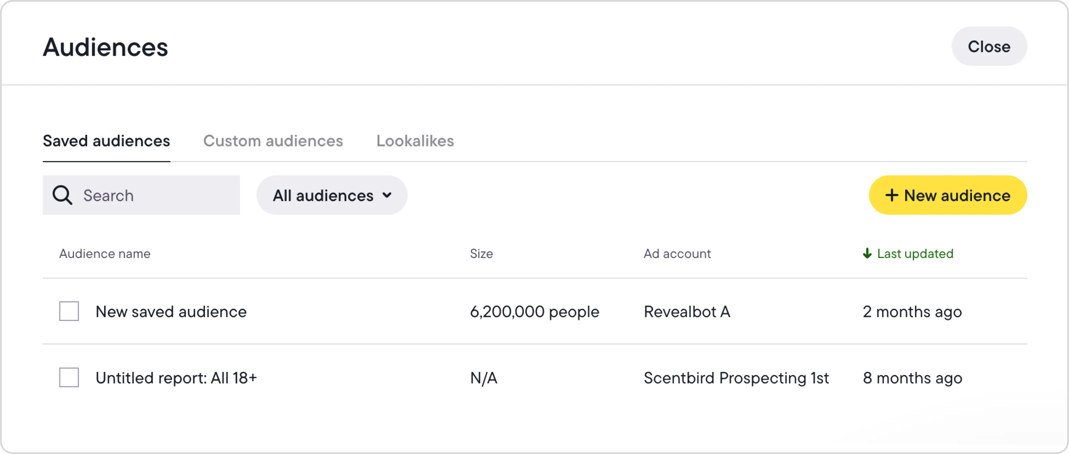Open the audiences type dropdown menu
This screenshot has height=454, width=1069.
332,195
